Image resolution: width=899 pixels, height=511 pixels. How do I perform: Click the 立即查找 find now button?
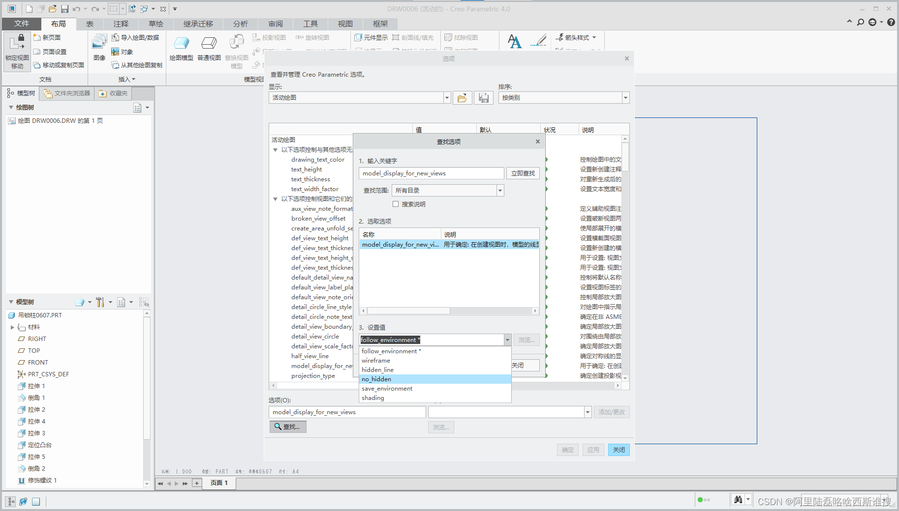523,173
